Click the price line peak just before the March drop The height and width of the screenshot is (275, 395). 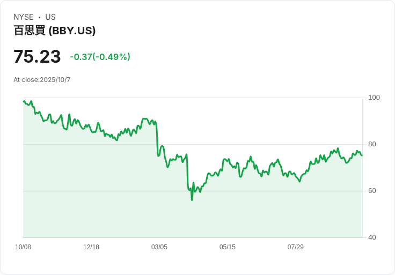[x=144, y=119]
